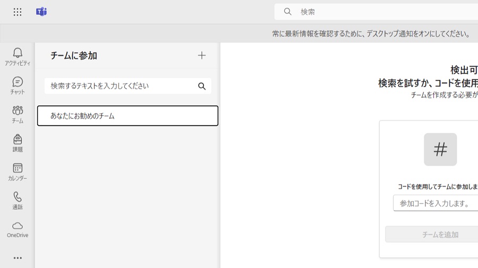Click the Microsoft Teams logo
Image resolution: width=478 pixels, height=268 pixels.
pyautogui.click(x=41, y=12)
